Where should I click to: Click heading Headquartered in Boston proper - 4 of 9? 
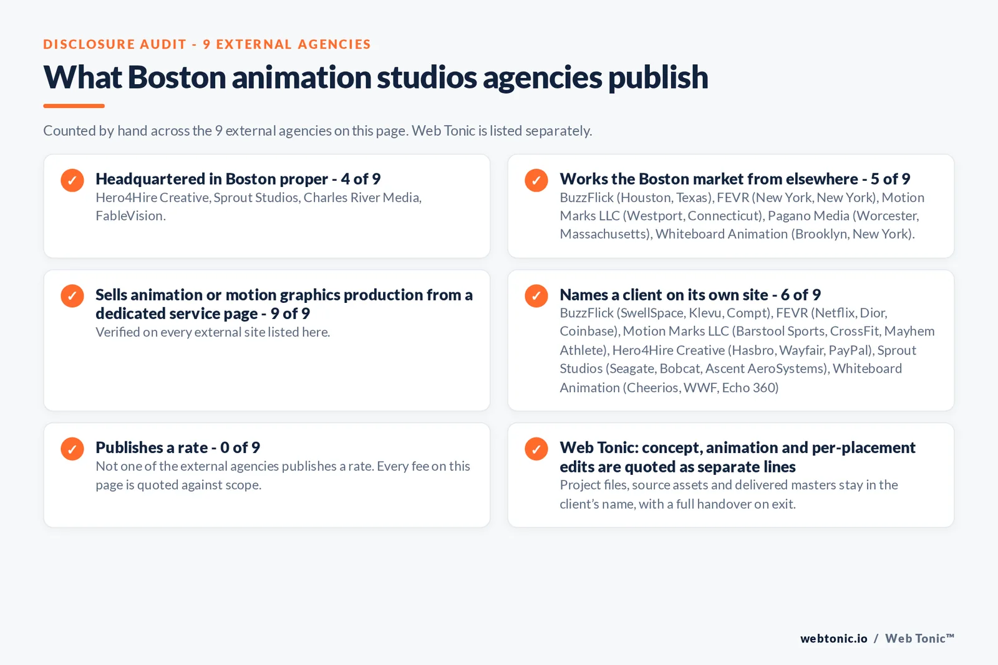(238, 179)
